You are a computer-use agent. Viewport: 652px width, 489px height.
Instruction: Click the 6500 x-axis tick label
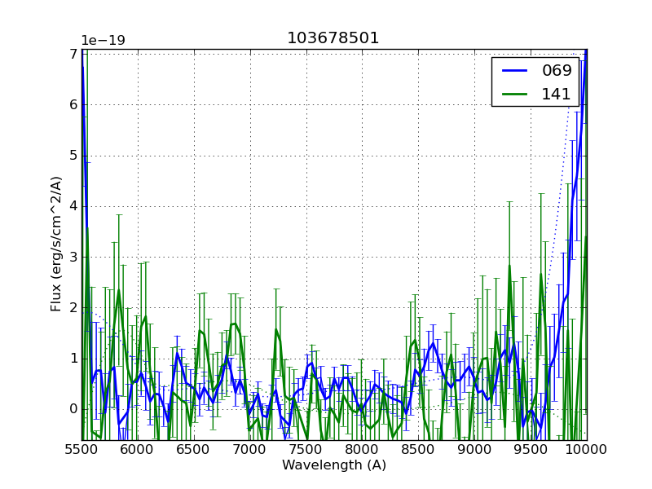click(x=194, y=450)
